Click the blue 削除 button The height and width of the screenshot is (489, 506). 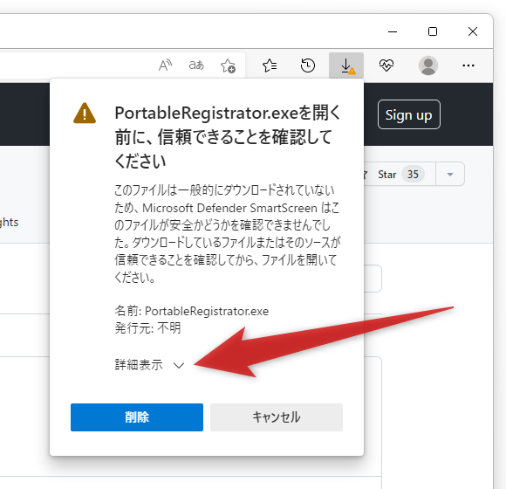tap(137, 417)
